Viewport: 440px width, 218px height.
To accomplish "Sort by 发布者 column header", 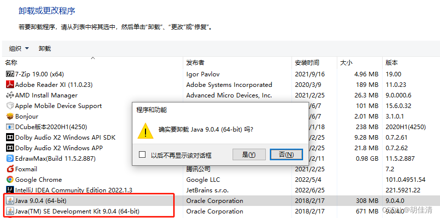I will tap(195, 63).
